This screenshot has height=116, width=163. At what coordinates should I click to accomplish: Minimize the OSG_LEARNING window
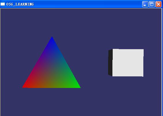point(145,4)
